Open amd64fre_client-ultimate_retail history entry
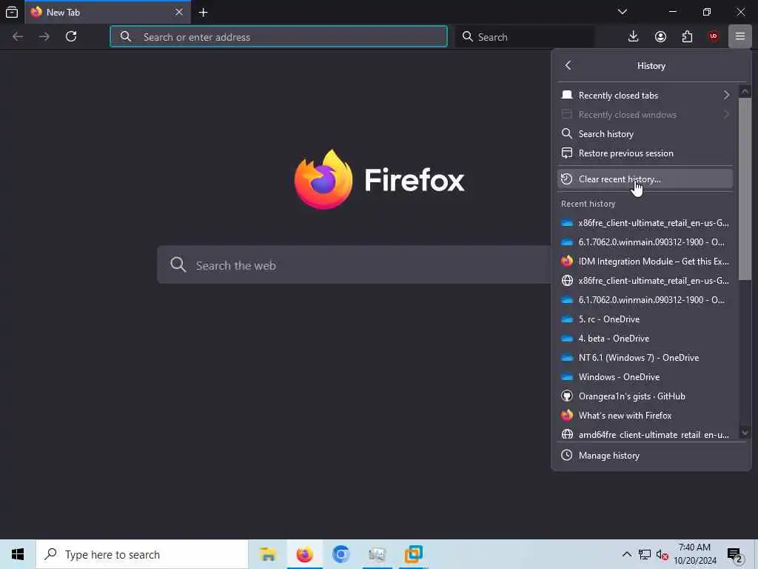This screenshot has width=758, height=569. pos(645,434)
